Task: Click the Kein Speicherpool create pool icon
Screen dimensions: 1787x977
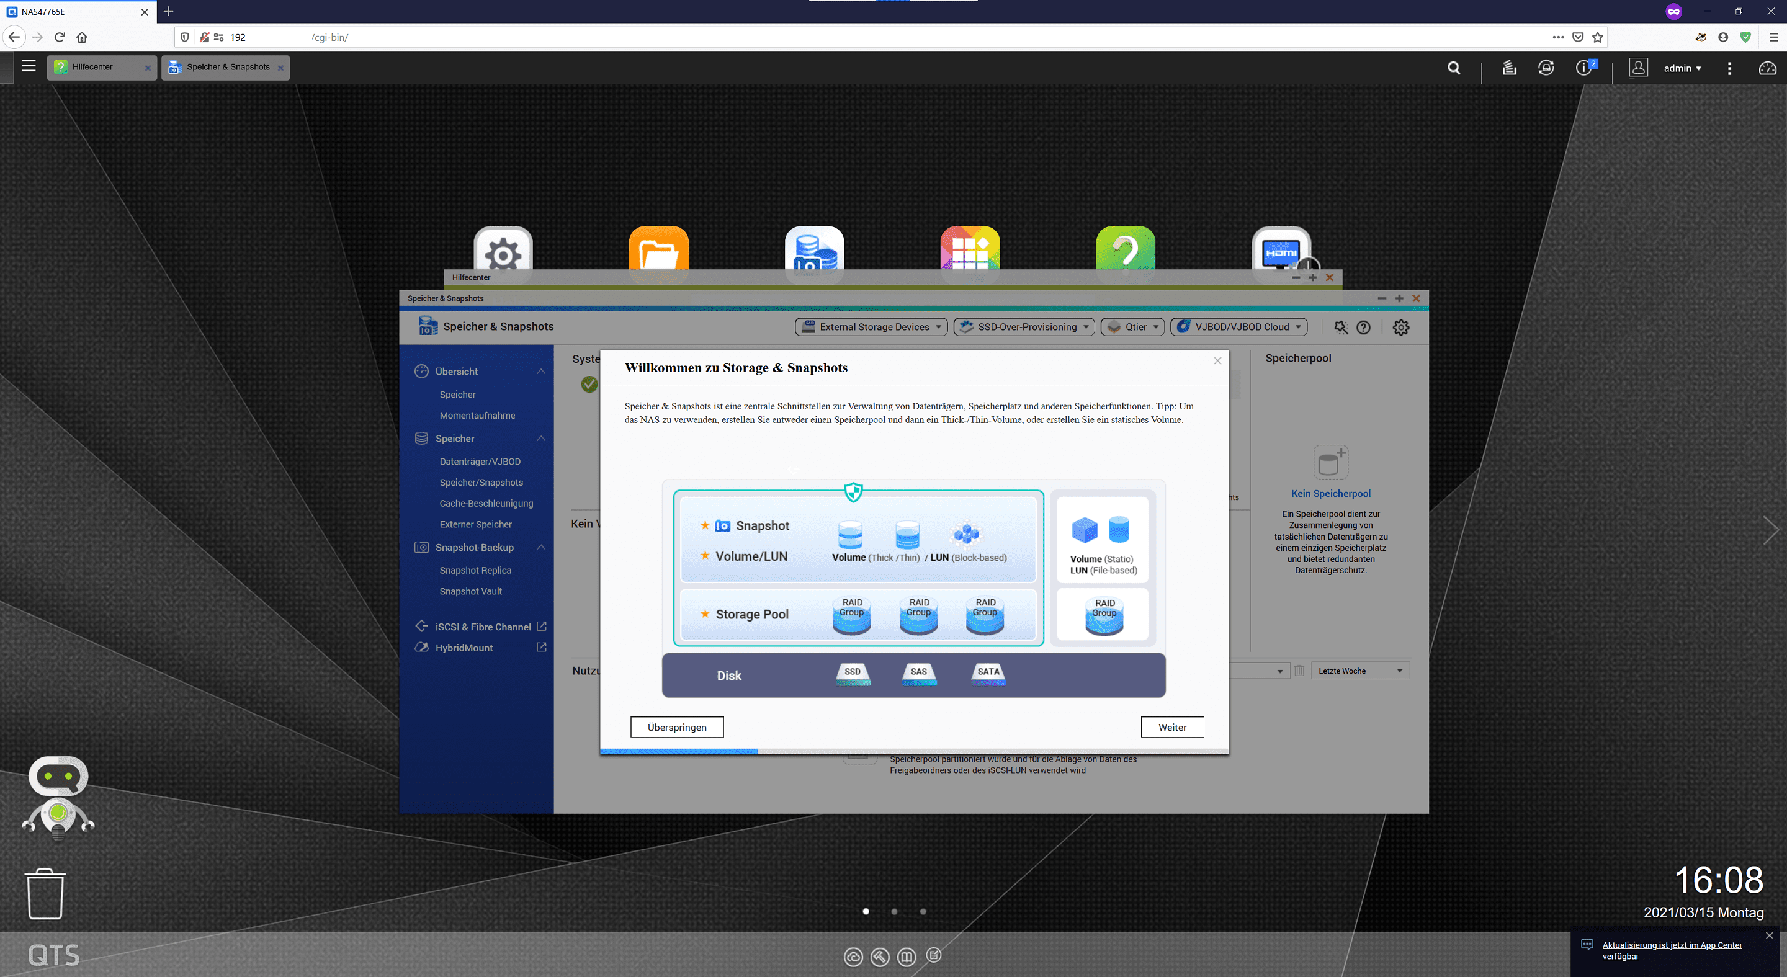Action: (1330, 462)
